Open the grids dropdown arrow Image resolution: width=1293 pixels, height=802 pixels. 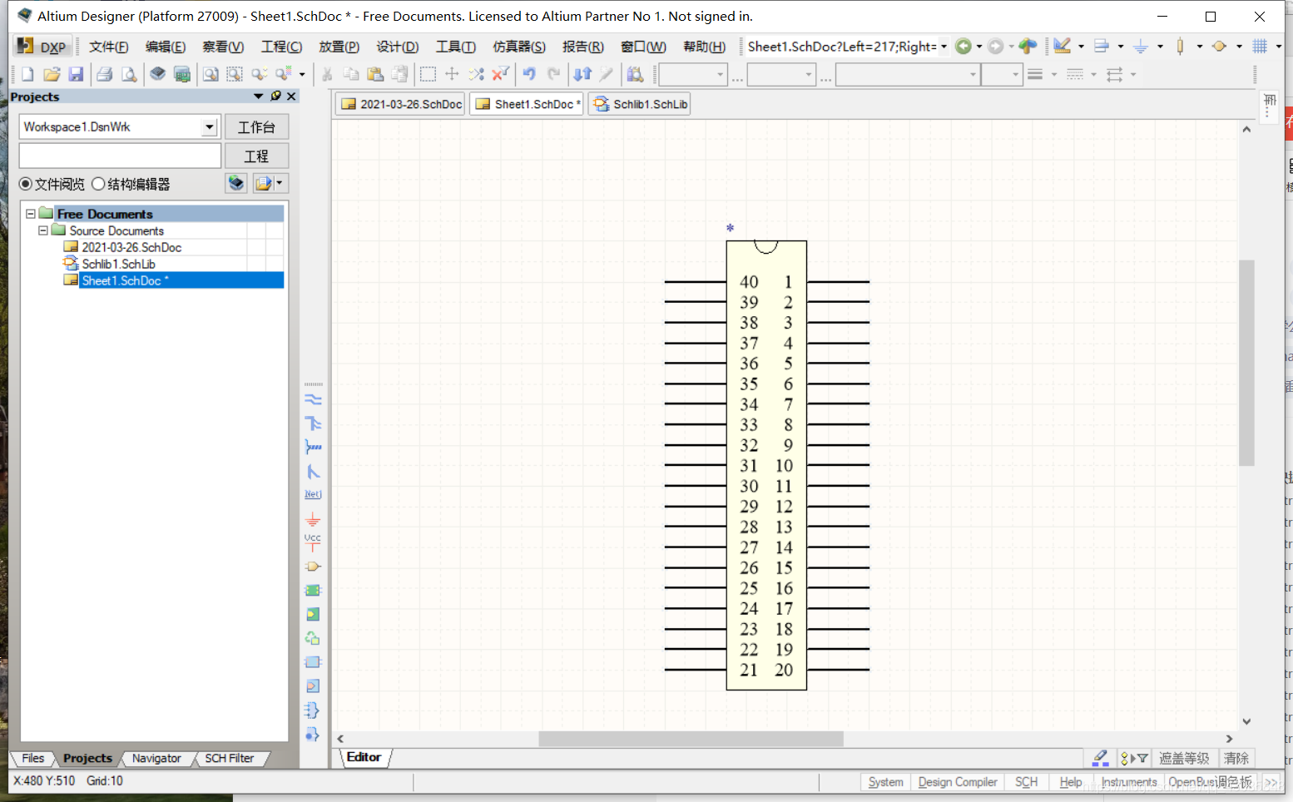(x=1279, y=47)
